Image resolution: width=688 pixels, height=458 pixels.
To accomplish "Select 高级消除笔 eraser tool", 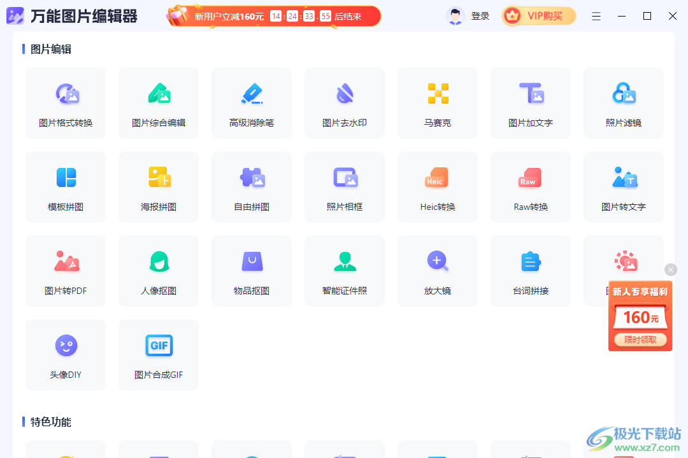I will [x=252, y=103].
